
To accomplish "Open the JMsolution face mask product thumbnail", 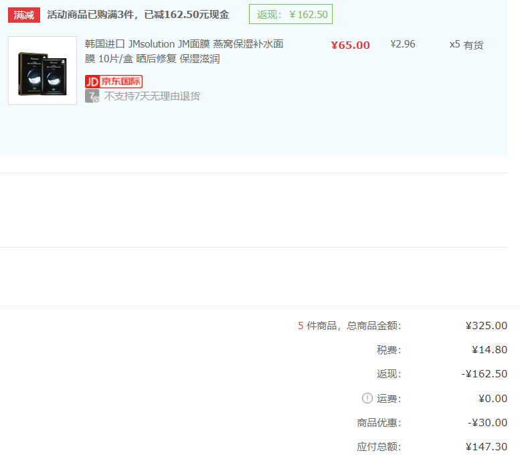I will click(x=42, y=70).
